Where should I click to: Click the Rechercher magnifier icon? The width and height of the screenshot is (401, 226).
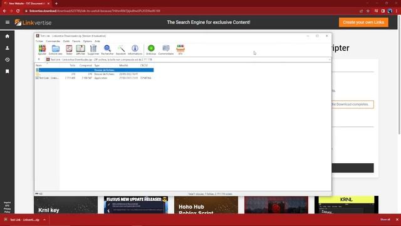click(107, 50)
